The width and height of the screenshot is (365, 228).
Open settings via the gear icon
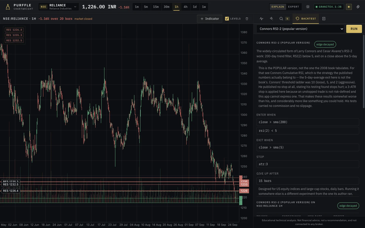(358, 7)
